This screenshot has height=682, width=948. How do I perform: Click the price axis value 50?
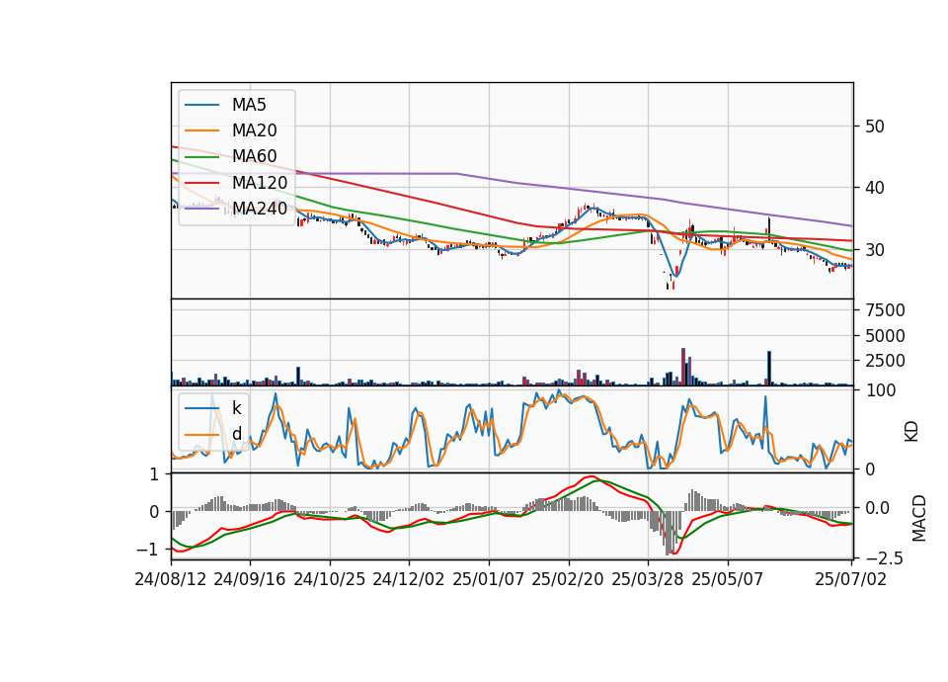875,127
